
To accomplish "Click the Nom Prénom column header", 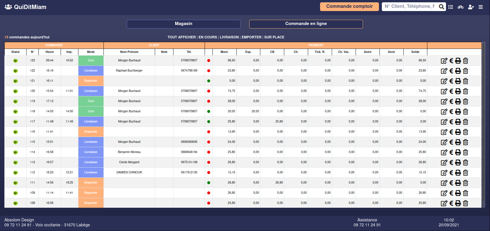I will (129, 52).
